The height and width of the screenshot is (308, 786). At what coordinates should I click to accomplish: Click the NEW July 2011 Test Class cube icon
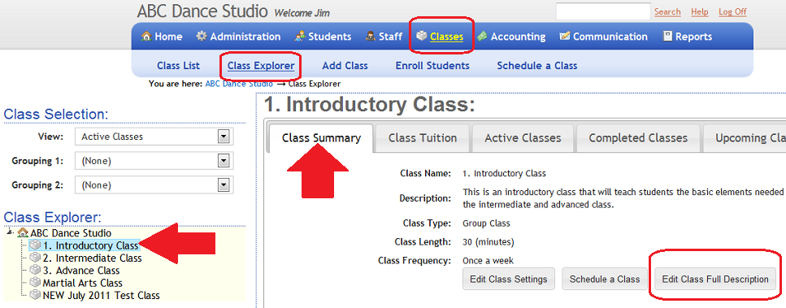(35, 296)
